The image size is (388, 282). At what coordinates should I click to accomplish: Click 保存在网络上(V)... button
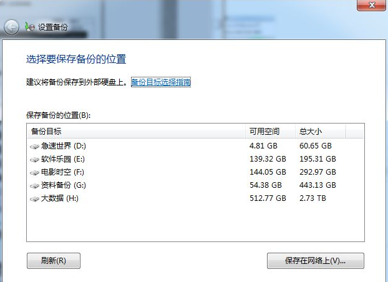[x=316, y=260]
